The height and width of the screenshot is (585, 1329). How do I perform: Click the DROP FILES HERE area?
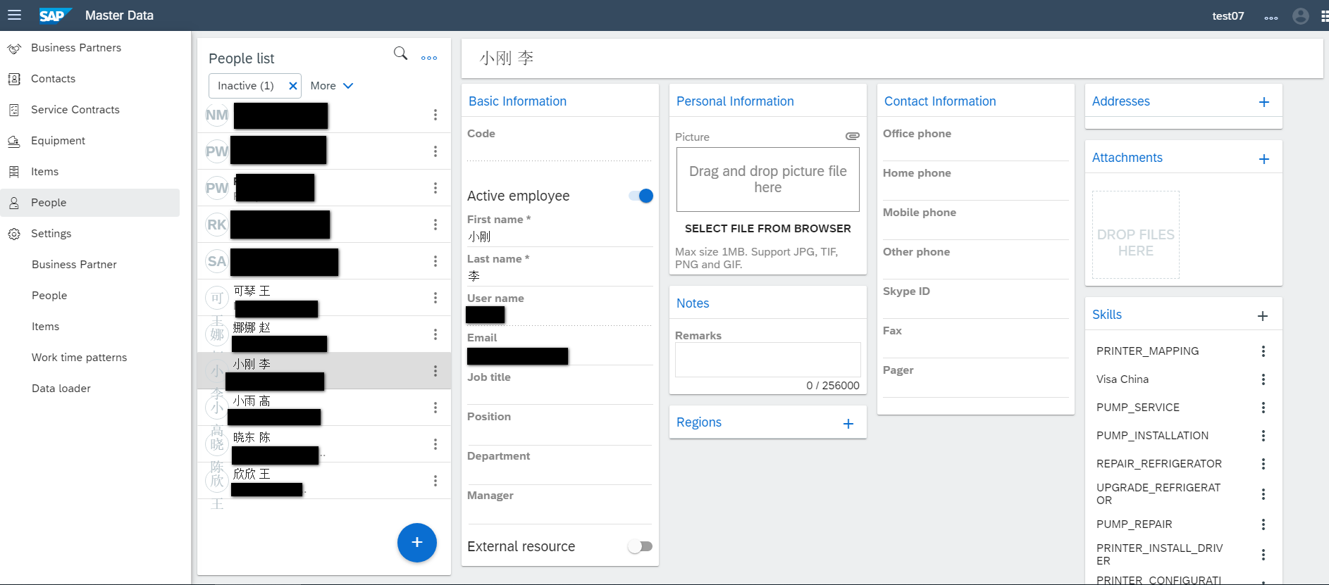[x=1136, y=235]
